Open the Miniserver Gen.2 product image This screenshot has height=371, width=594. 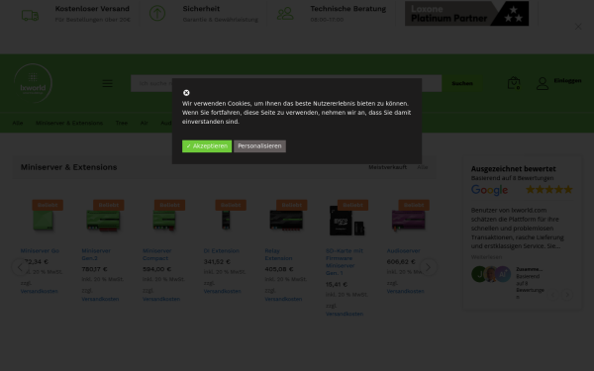(x=103, y=221)
